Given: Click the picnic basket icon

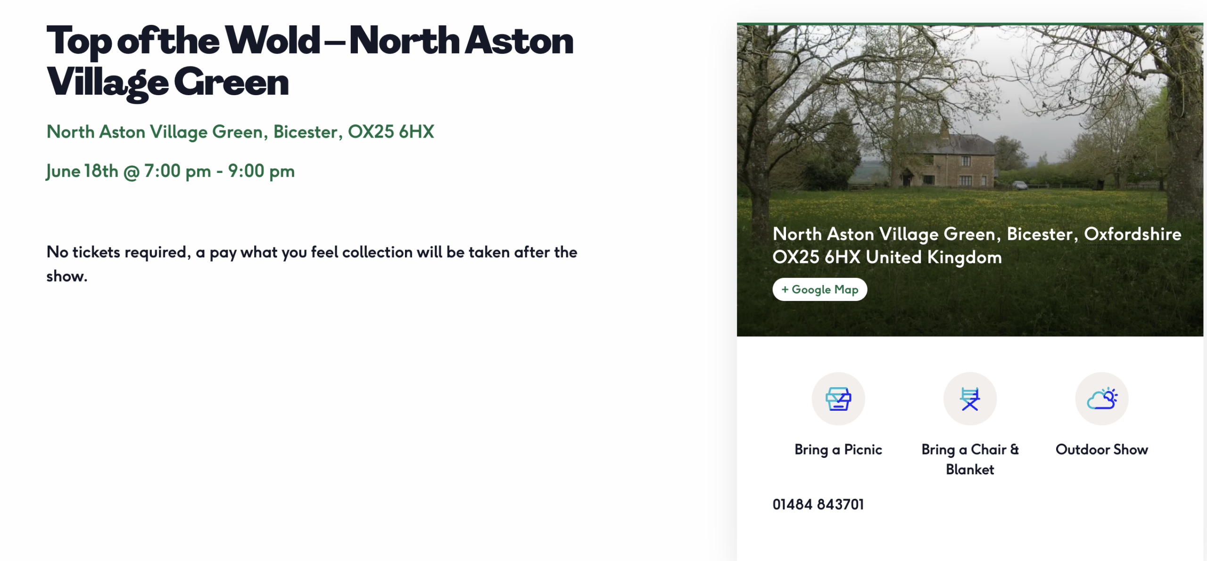Looking at the screenshot, I should (838, 399).
